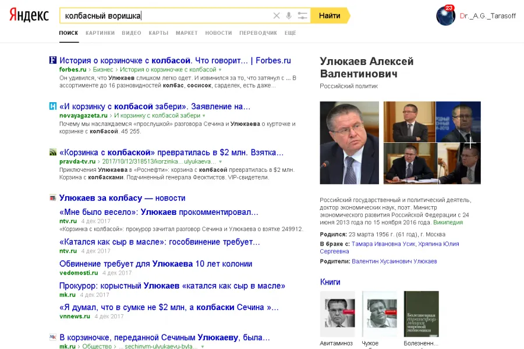Open 'Валентин Хусаинович Улюкаев' parent link
This screenshot has width=524, height=349.
click(x=394, y=261)
